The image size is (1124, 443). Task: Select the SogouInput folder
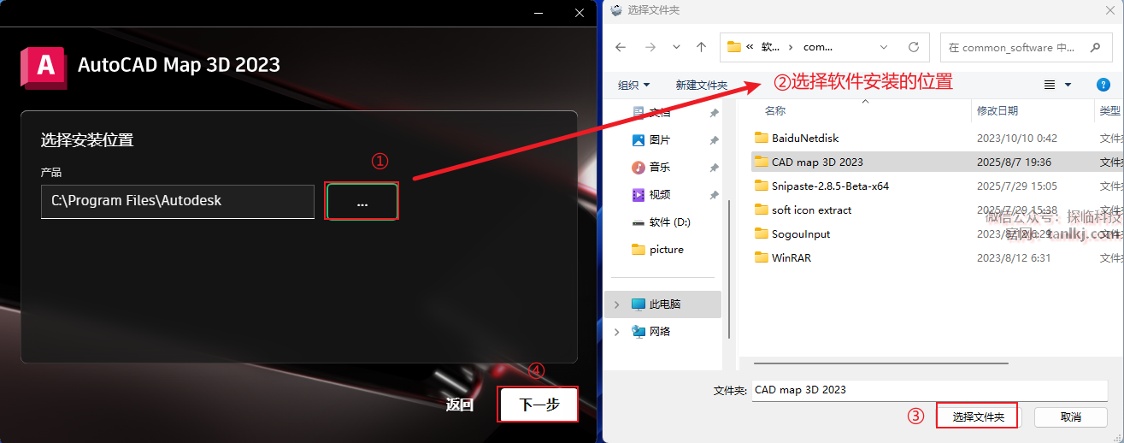pos(801,233)
